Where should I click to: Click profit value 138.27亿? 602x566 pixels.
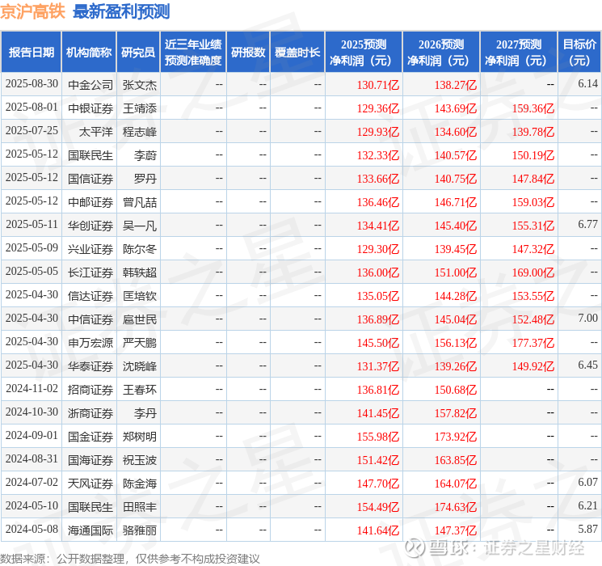click(456, 85)
